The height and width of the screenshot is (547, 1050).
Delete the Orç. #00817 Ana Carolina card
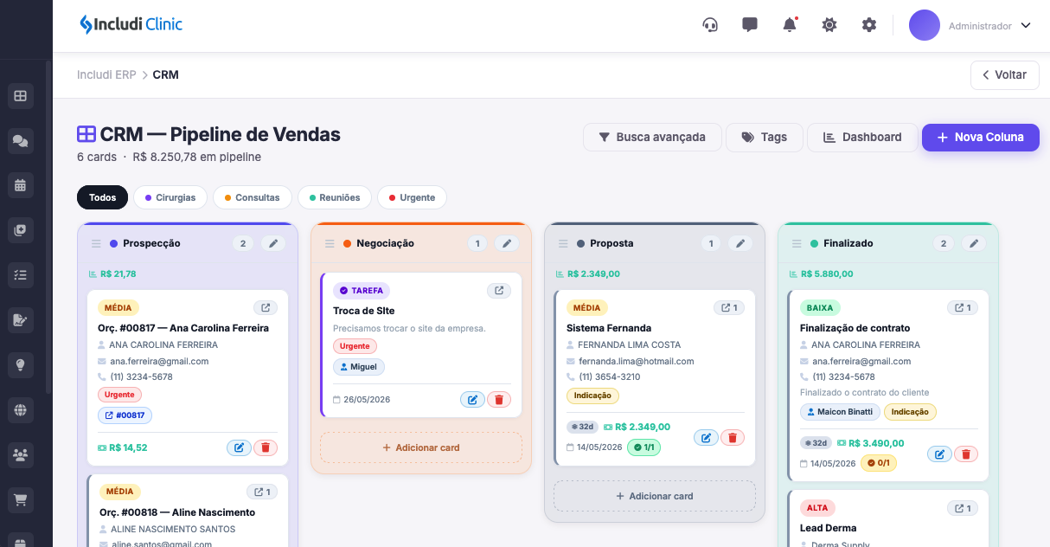click(x=266, y=447)
